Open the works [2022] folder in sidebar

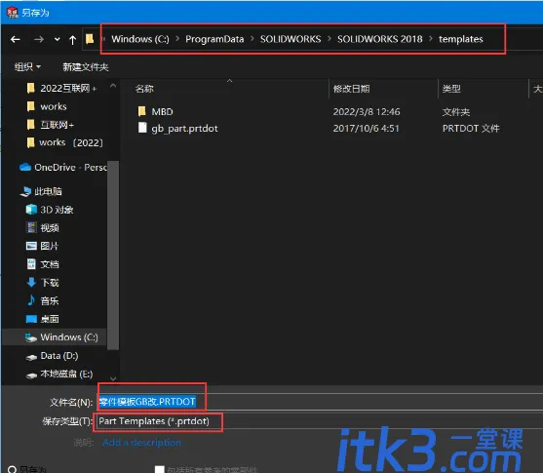click(x=64, y=142)
